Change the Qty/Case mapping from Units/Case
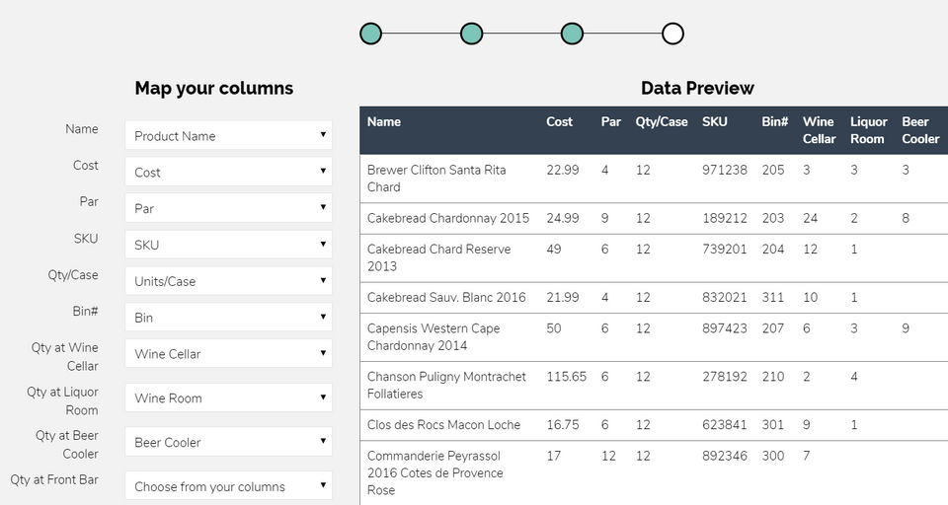Image resolution: width=948 pixels, height=505 pixels. [228, 281]
